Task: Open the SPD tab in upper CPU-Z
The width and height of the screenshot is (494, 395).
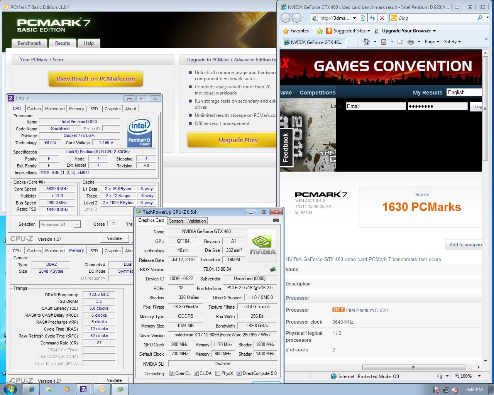Action: (94, 109)
